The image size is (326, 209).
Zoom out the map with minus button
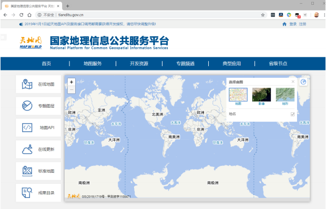click(x=72, y=90)
